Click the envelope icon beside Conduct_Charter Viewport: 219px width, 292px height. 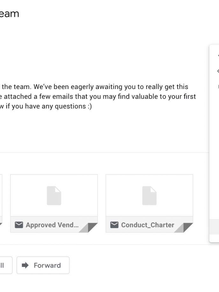(114, 225)
